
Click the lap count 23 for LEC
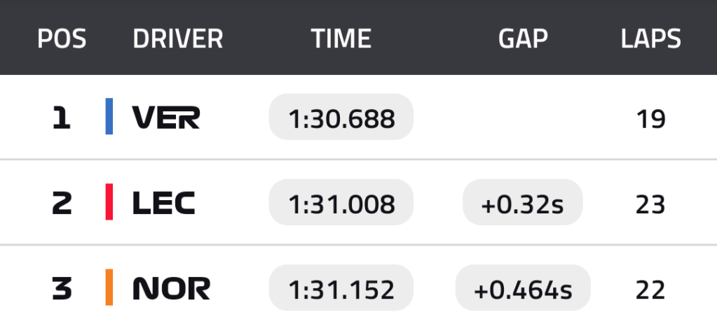coord(650,204)
